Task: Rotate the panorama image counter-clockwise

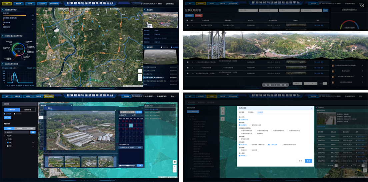Action: [x=282, y=85]
